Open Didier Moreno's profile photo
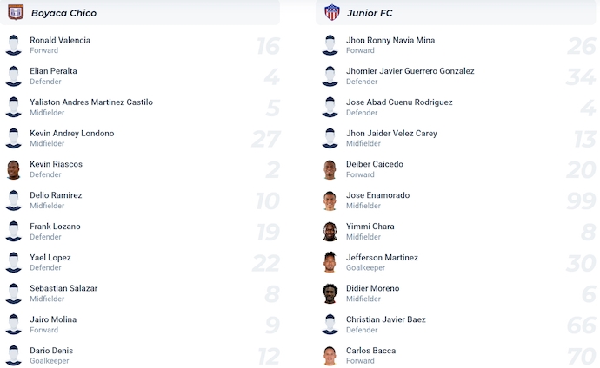600x368 pixels. 330,293
